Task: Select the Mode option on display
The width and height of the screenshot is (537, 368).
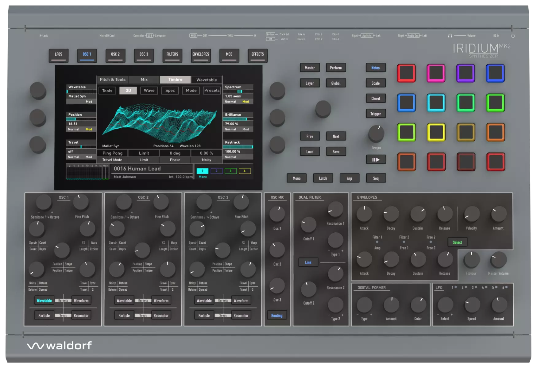Action: (x=191, y=91)
